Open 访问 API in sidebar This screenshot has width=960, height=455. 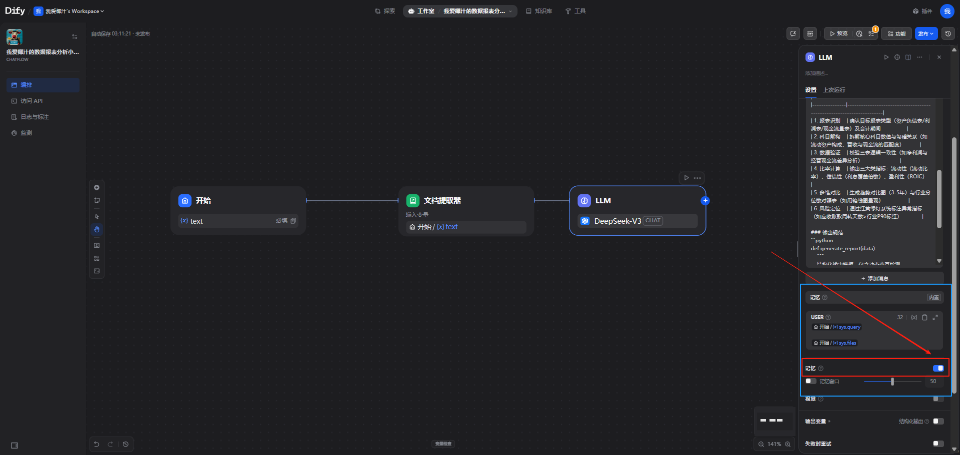click(43, 101)
